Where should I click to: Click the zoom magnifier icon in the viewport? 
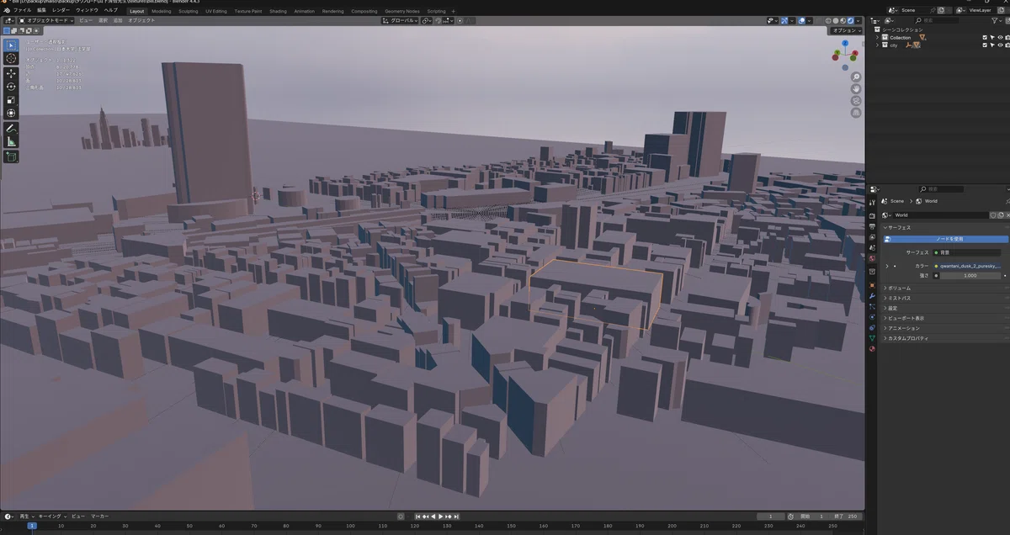(856, 77)
